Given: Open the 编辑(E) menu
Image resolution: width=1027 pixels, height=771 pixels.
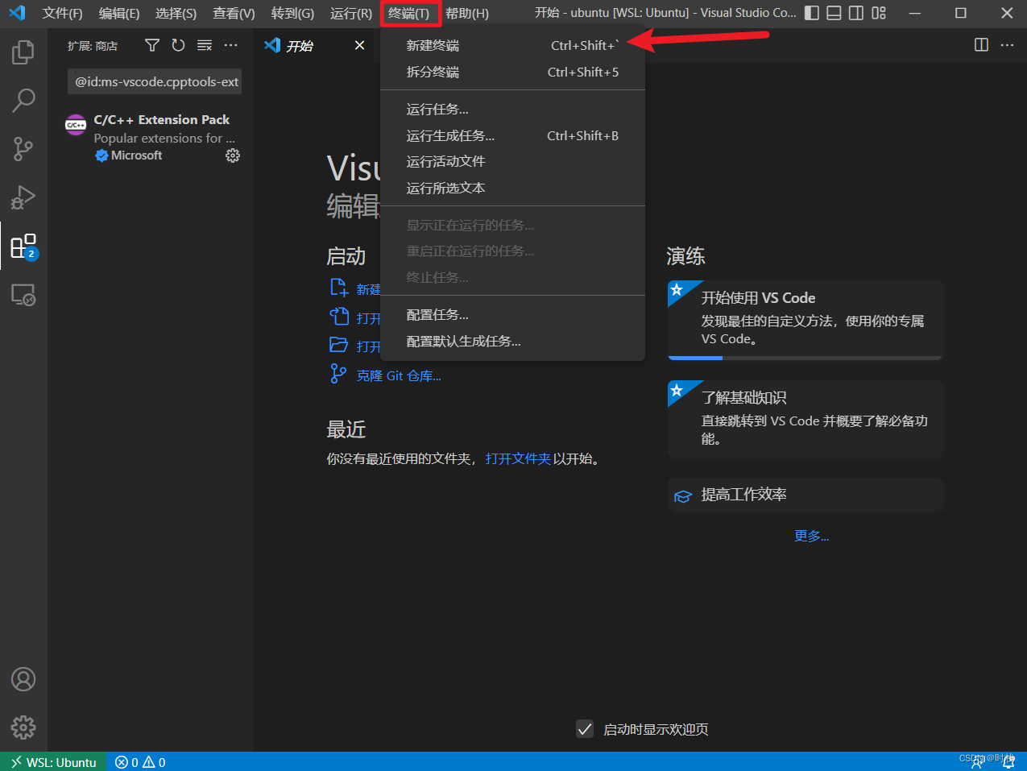Looking at the screenshot, I should [x=119, y=13].
